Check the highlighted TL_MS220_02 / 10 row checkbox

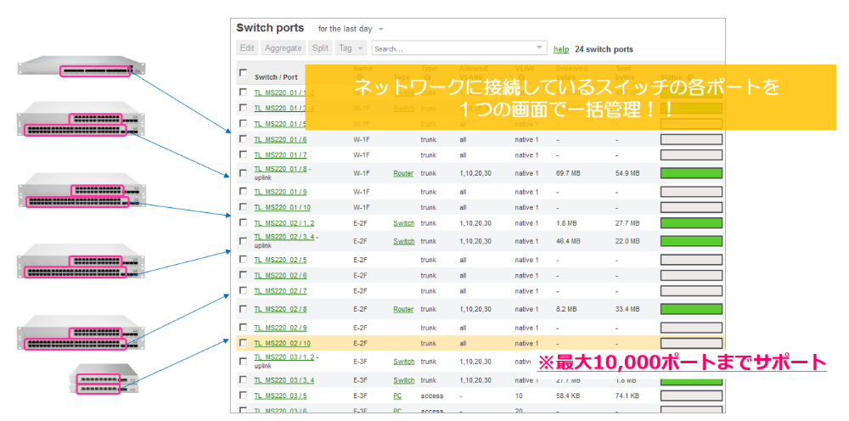pyautogui.click(x=243, y=343)
